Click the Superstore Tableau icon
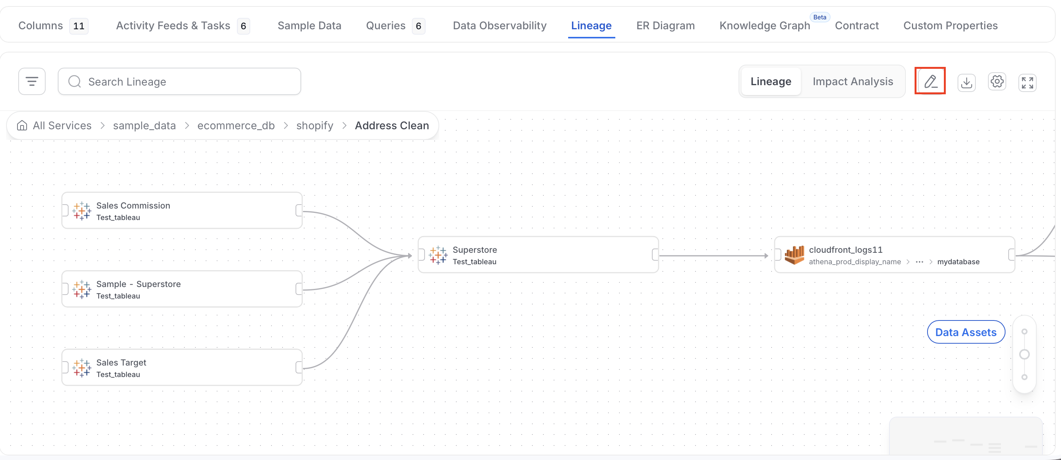 (x=438, y=255)
